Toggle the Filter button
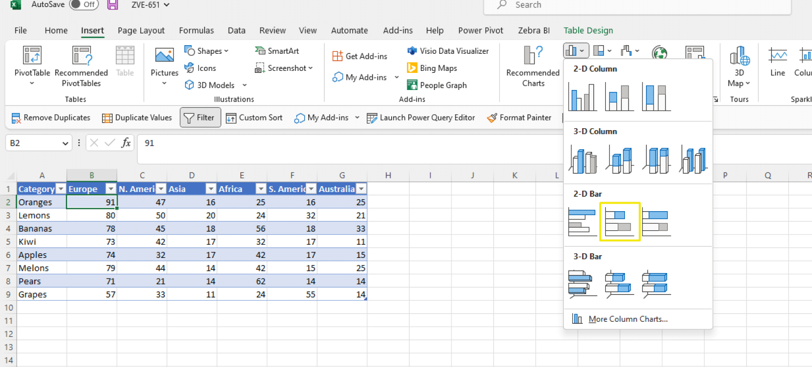 tap(200, 118)
